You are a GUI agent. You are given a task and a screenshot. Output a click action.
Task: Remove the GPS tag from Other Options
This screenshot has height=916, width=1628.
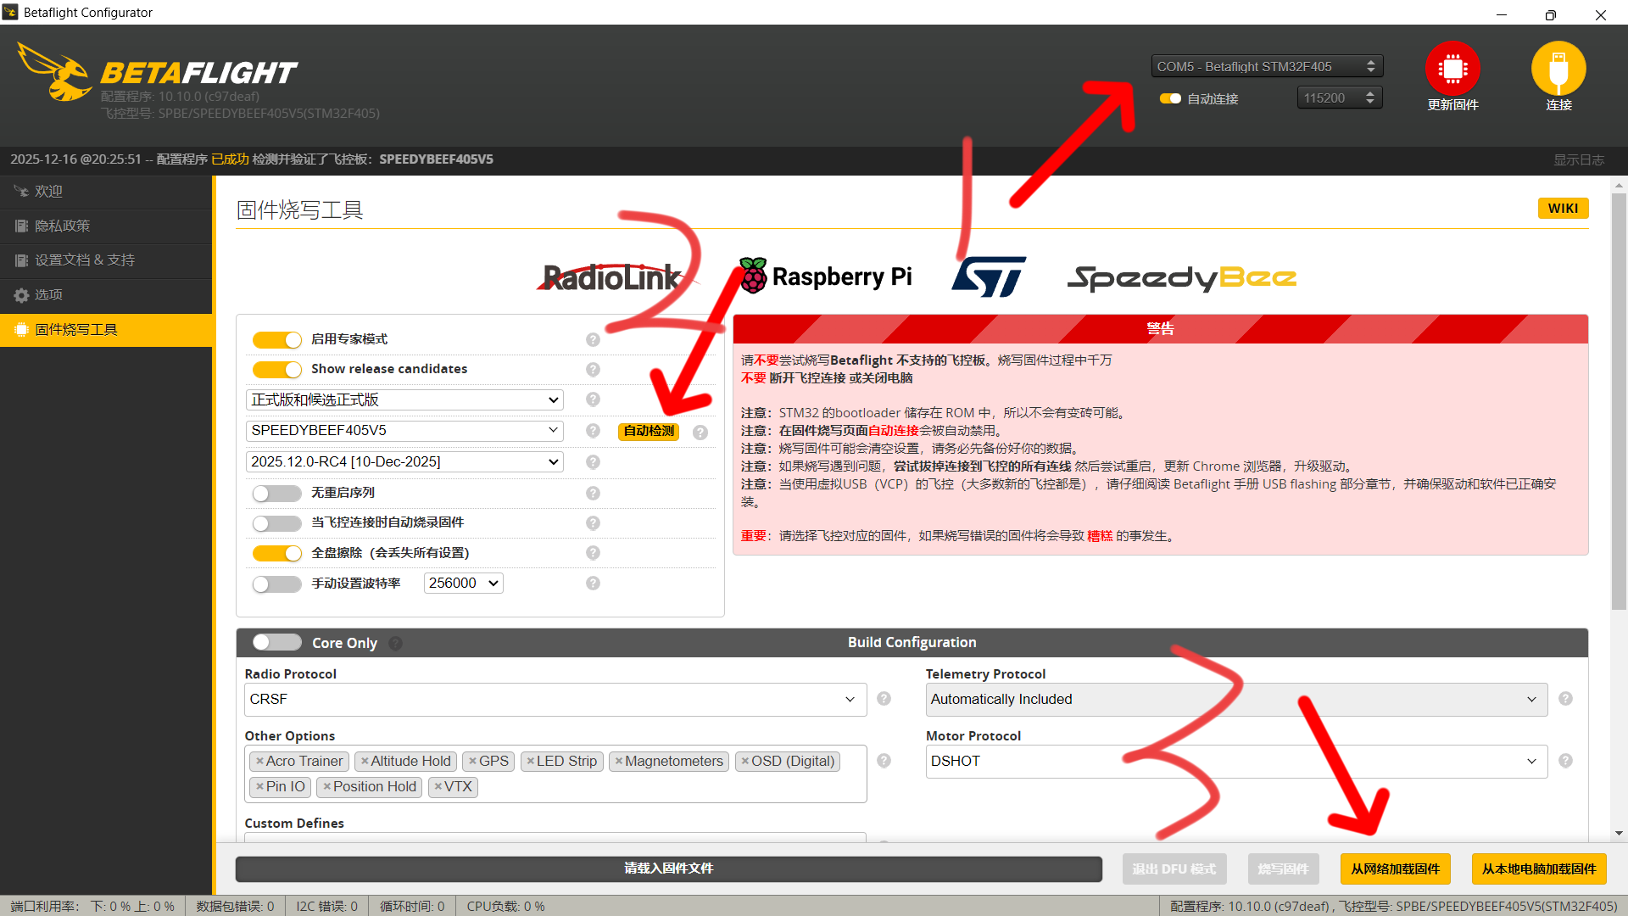[x=472, y=762]
